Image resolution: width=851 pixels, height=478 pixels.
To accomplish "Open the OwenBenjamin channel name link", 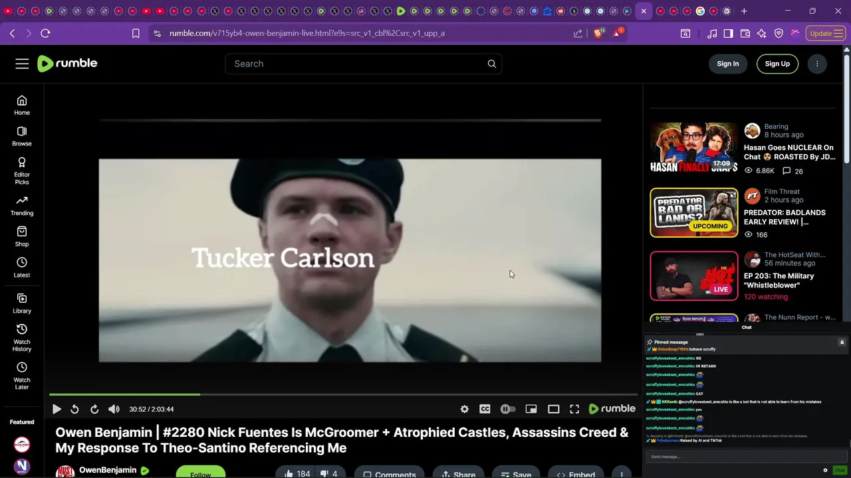I will point(108,470).
